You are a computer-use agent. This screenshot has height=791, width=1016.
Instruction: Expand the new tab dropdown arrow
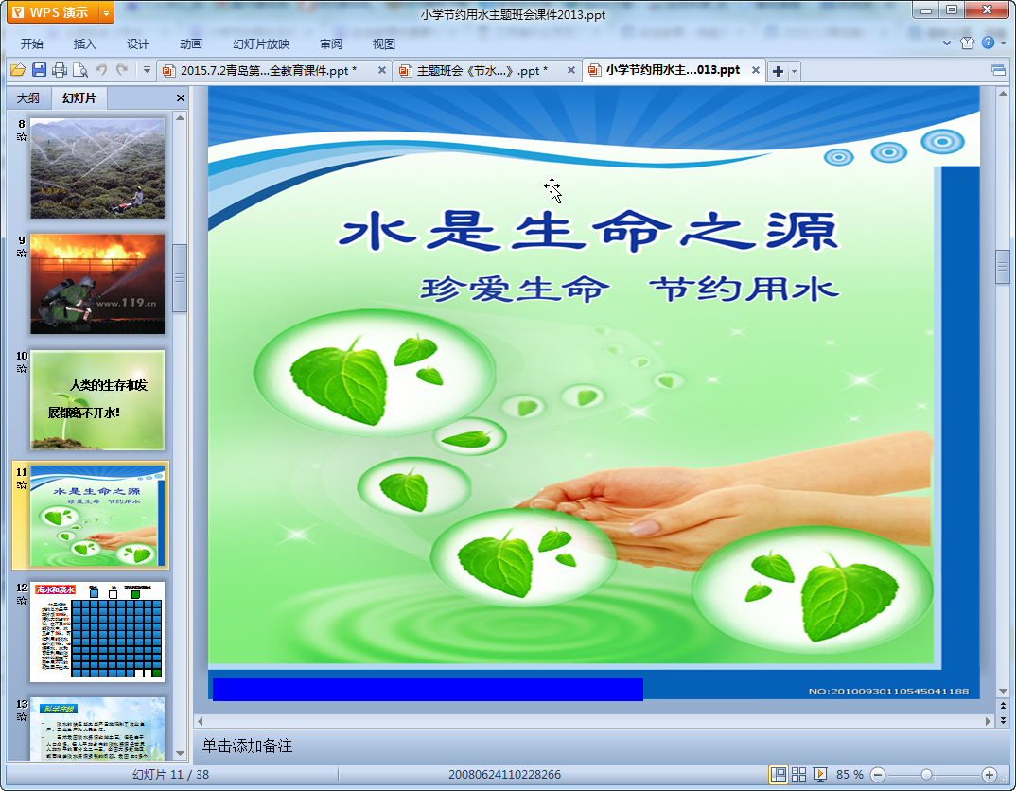coord(795,71)
